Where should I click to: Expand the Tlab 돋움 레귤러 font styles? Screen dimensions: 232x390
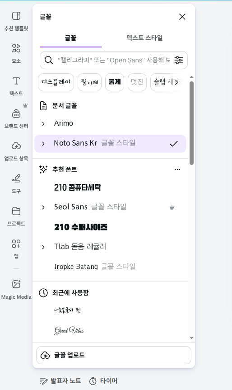[x=43, y=247]
